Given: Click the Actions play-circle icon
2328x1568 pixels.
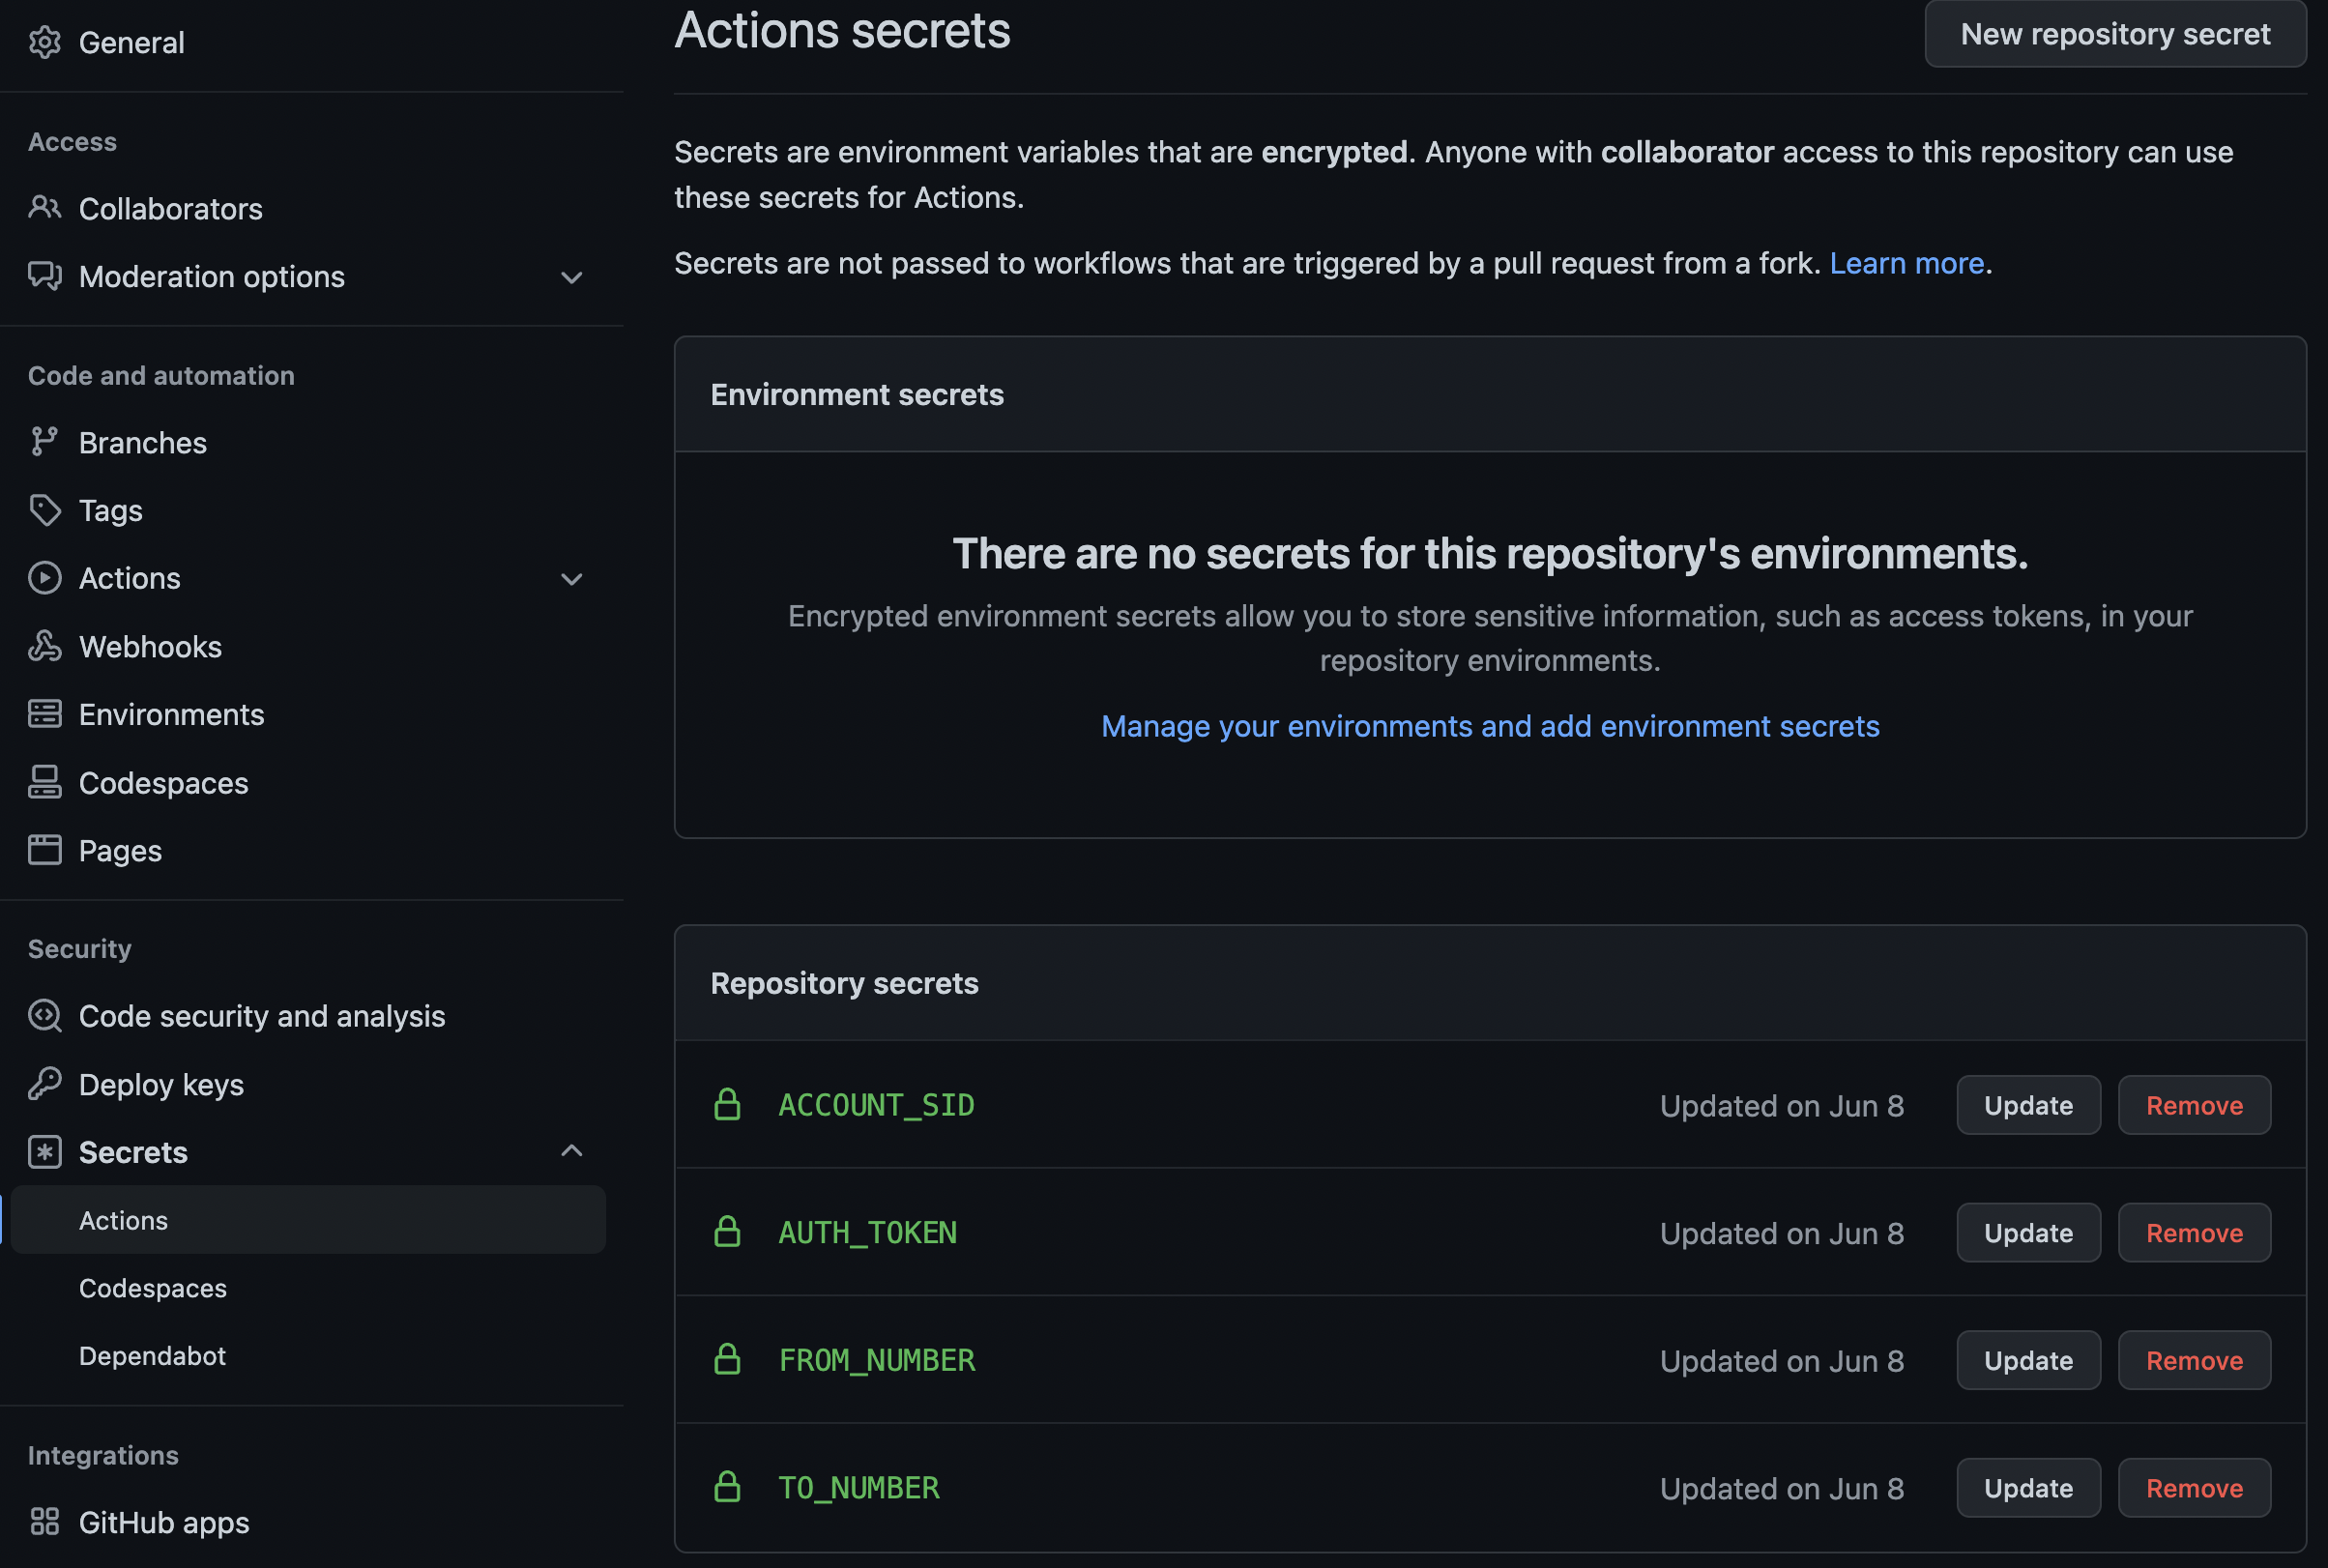Looking at the screenshot, I should pos(44,578).
